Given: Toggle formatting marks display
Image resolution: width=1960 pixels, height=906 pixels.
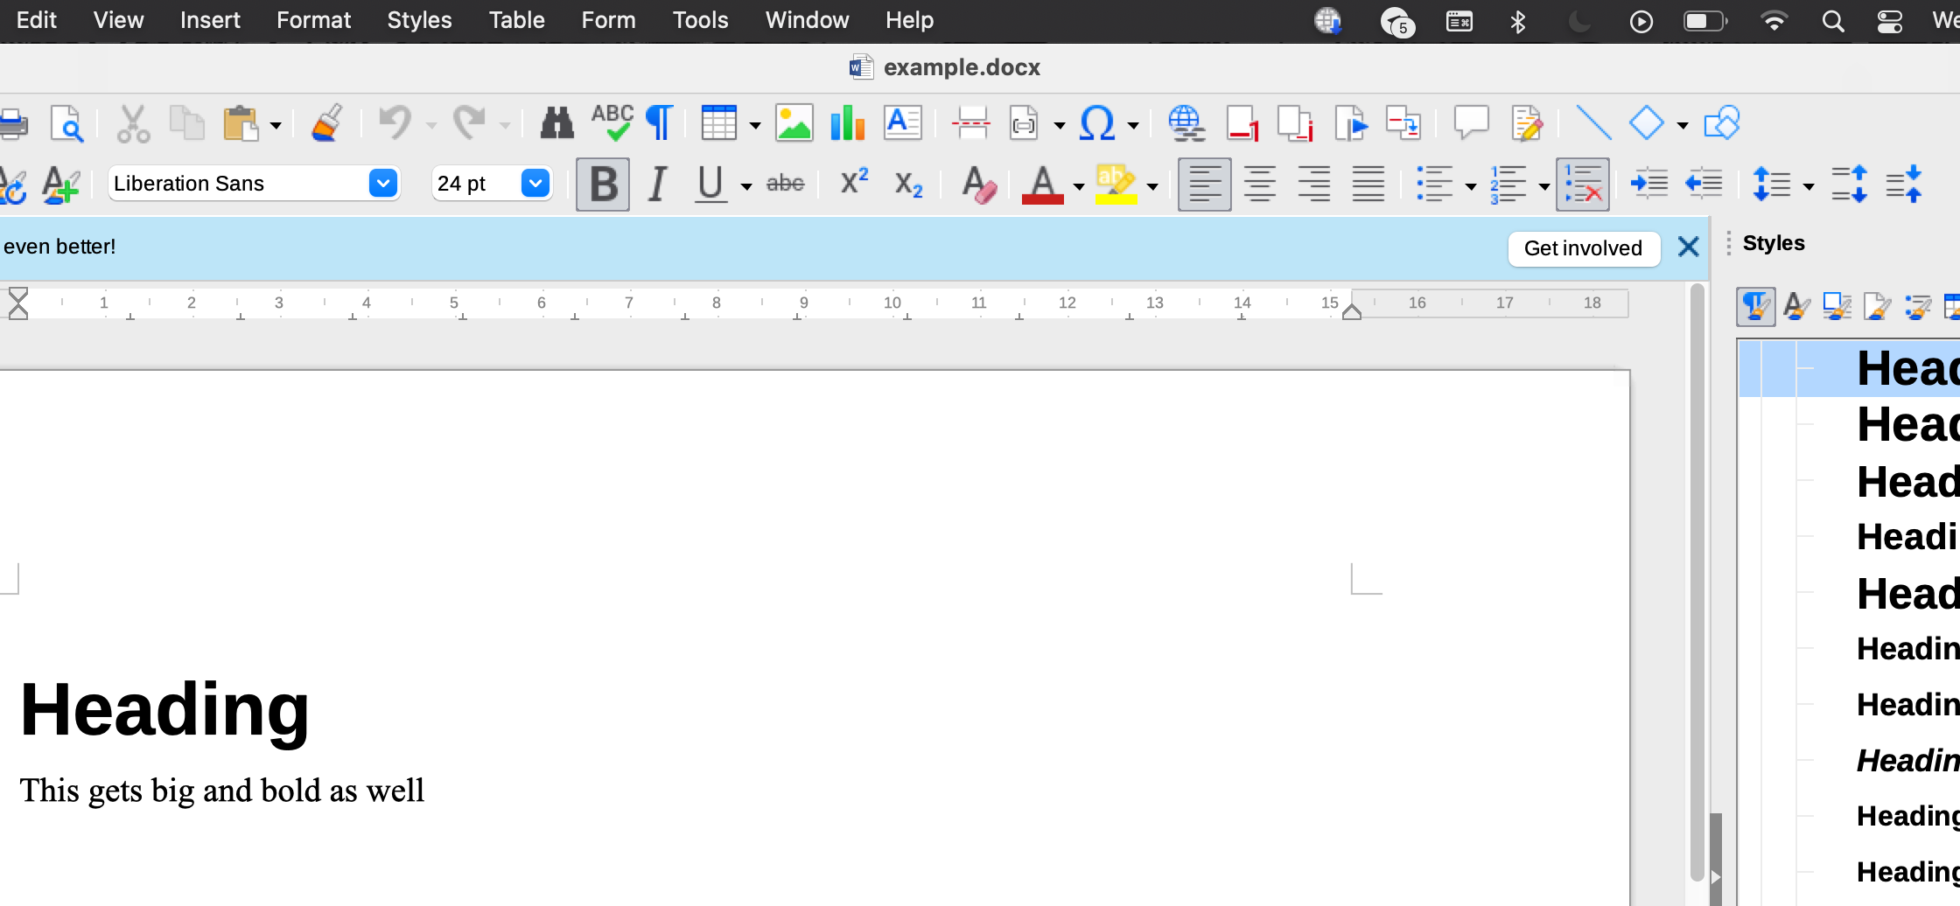Looking at the screenshot, I should pyautogui.click(x=658, y=122).
